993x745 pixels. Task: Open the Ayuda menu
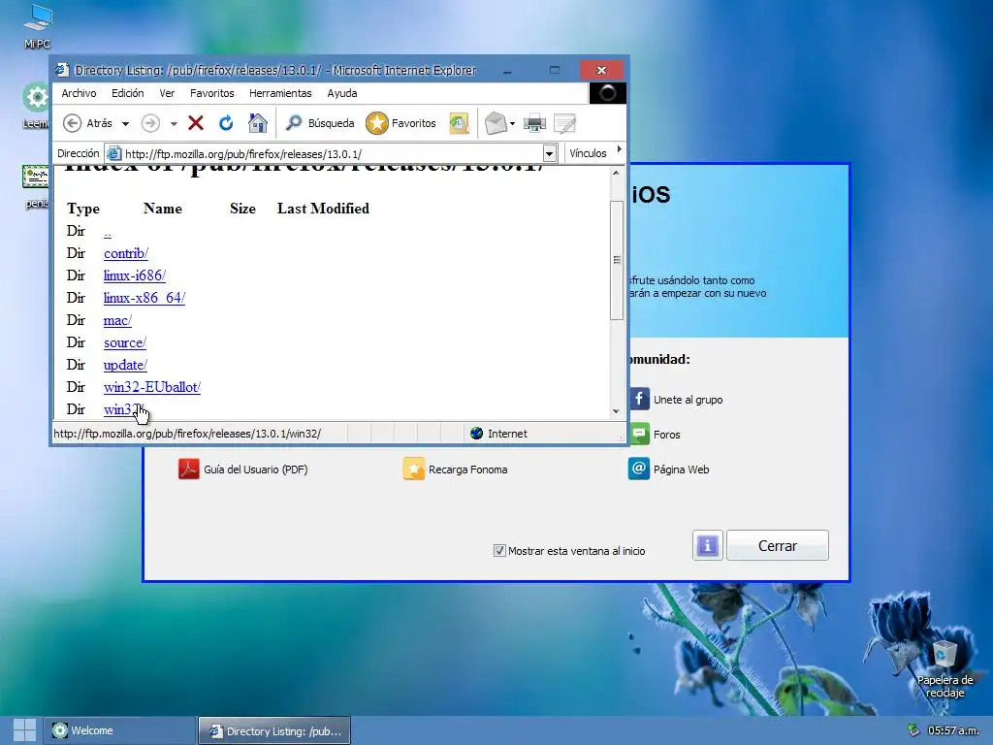tap(342, 93)
